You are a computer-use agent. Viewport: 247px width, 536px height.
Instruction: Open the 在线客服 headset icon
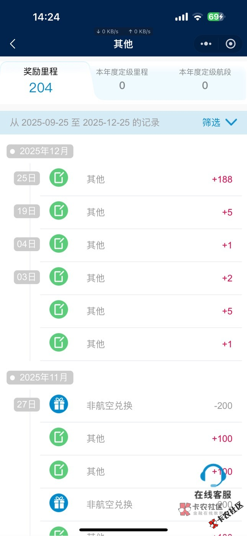point(213,477)
